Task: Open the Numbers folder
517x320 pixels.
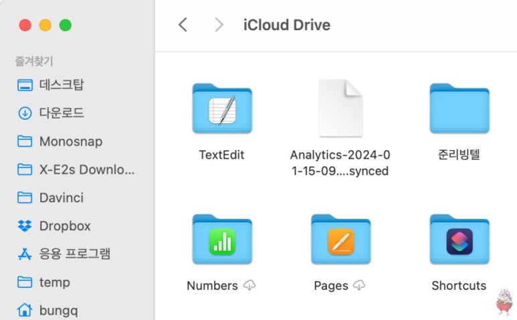Action: pos(222,239)
